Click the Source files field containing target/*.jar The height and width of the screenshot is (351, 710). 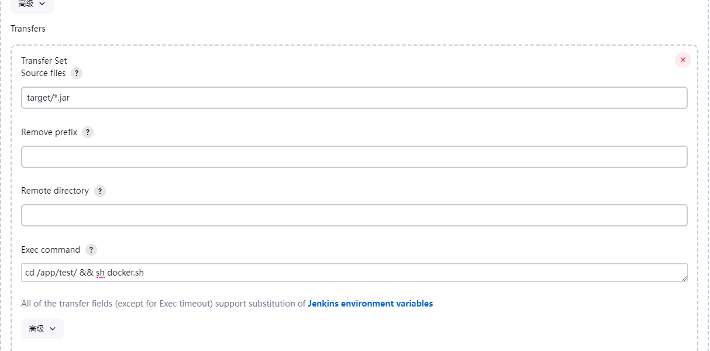354,98
